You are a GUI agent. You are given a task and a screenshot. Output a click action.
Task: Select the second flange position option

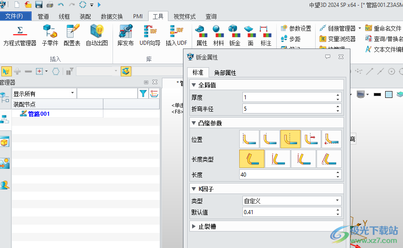[x=270, y=139]
